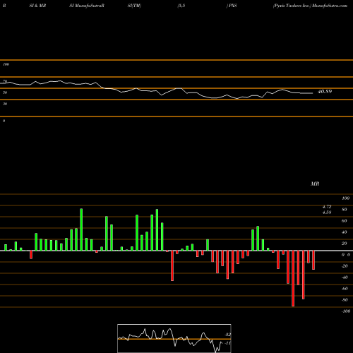
Task: Click the MR axis label -60
Action: click(x=345, y=289)
